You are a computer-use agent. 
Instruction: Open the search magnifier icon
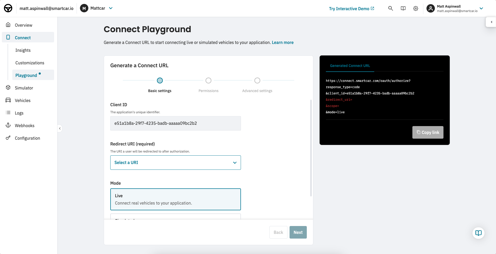tap(390, 8)
